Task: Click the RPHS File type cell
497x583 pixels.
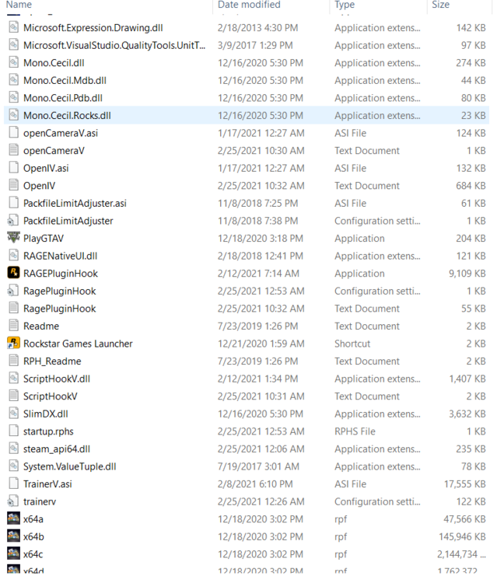Action: pyautogui.click(x=355, y=431)
